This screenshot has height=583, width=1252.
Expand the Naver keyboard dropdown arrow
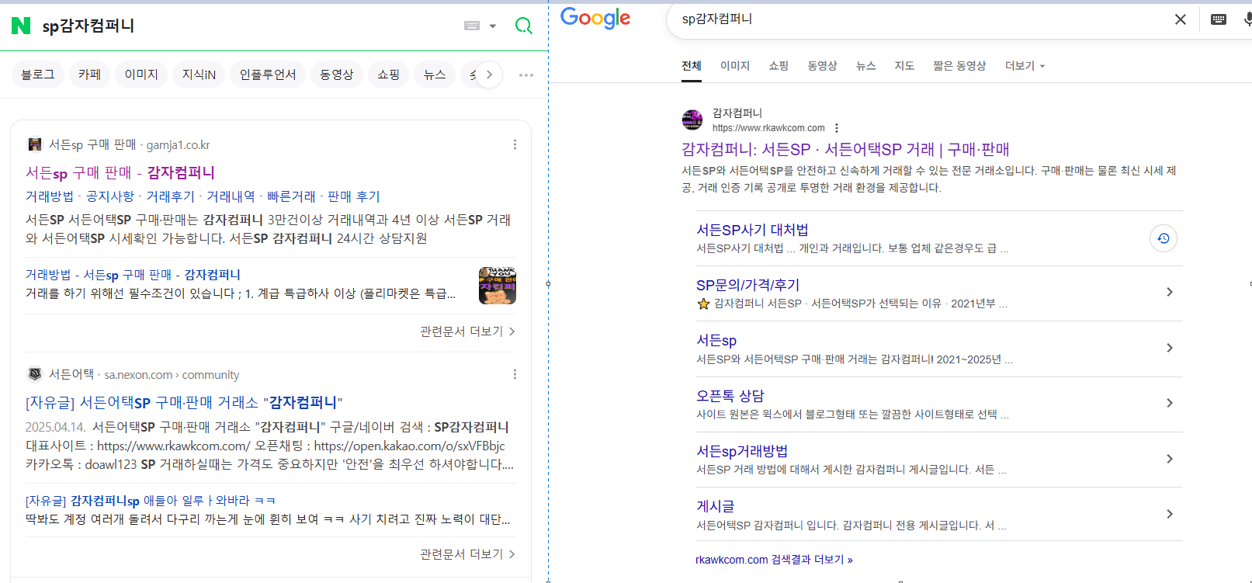tap(493, 26)
